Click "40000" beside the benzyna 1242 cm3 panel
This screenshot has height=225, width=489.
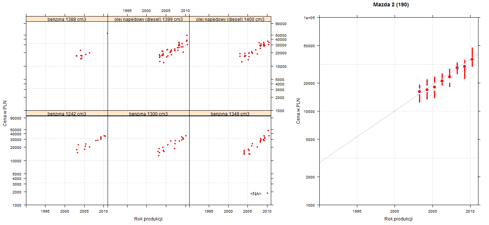click(17, 134)
